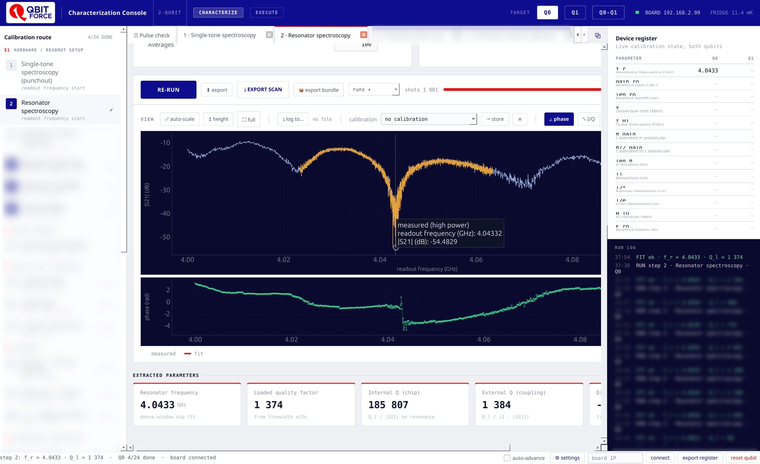Select step 1 Single-tone spectroscopy in route

pyautogui.click(x=60, y=76)
